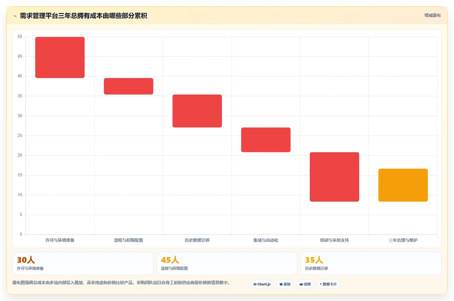Click x-axis label 流程与权限配置
The height and width of the screenshot is (301, 454).
[x=129, y=240]
